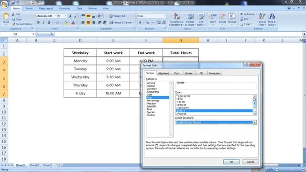Open the font name Maiandra GD dropdown
Viewport: 306px width, 172px height.
[56, 16]
